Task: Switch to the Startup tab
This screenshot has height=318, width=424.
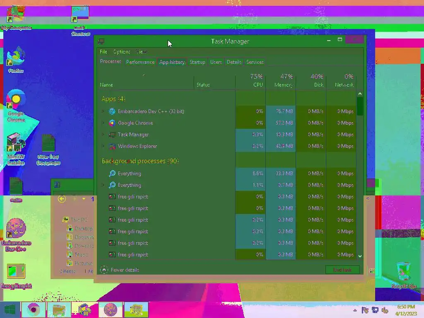Action: [x=198, y=62]
